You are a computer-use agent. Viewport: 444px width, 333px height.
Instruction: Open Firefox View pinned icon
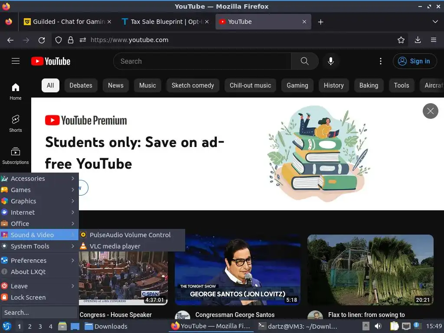(9, 22)
